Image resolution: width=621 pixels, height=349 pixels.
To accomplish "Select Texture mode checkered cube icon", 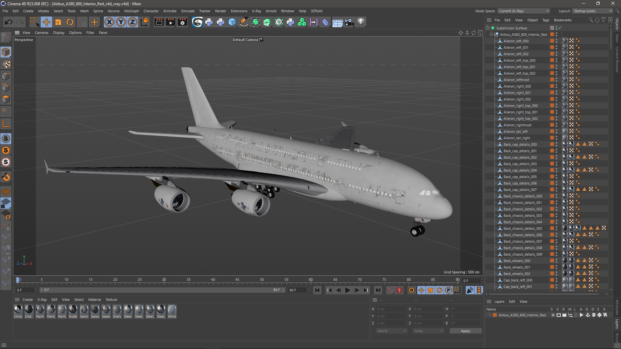I will click(x=6, y=64).
